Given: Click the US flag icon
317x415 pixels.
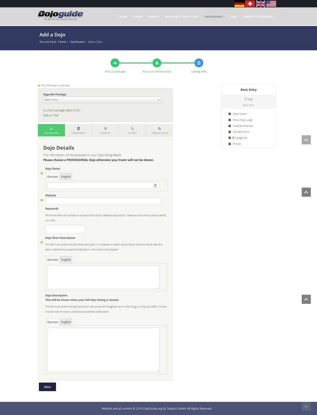Looking at the screenshot, I should [271, 4].
